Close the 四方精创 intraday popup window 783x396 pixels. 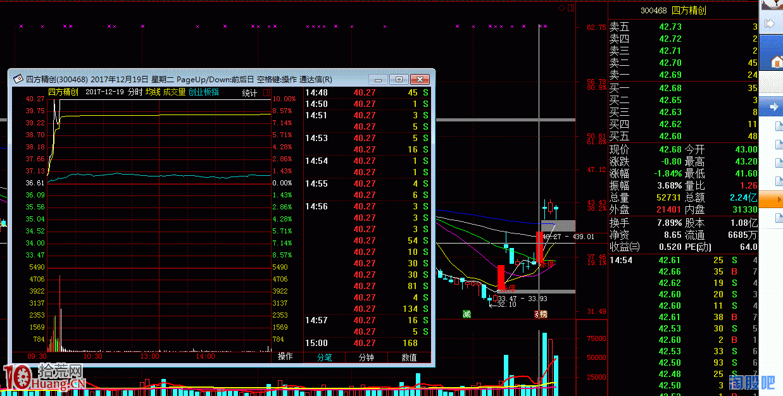(420, 79)
